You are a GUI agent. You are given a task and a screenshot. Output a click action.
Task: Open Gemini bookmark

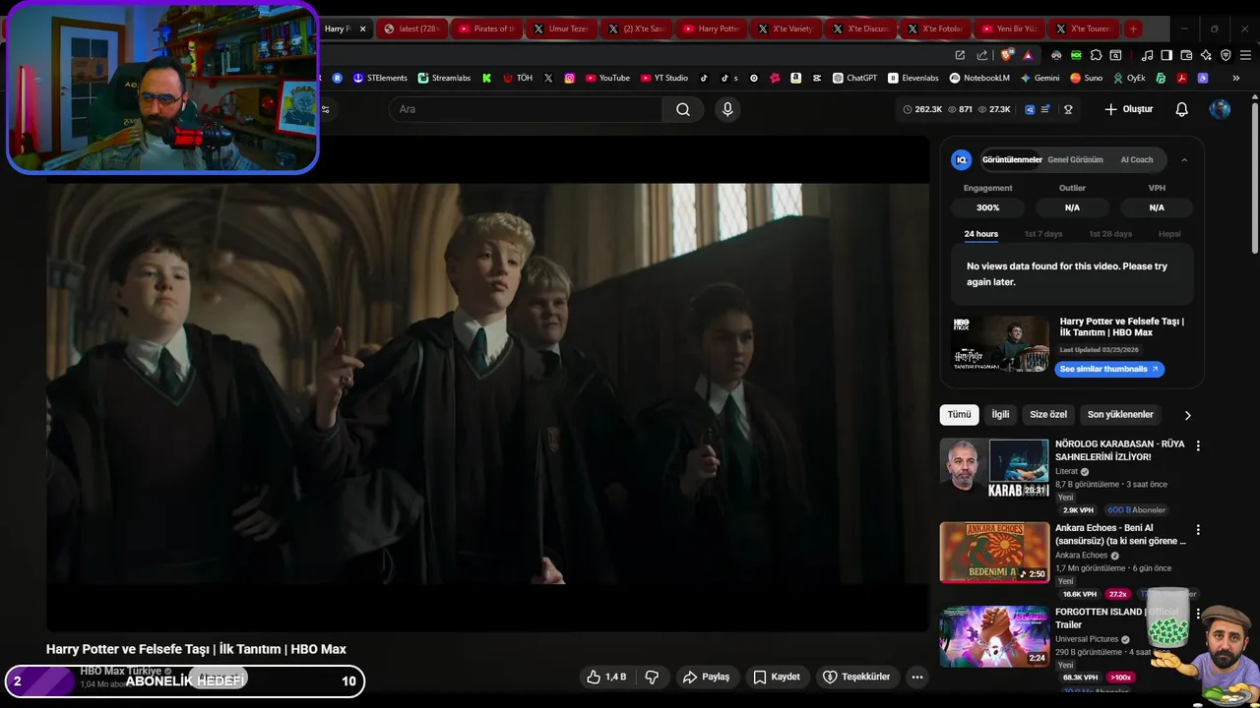pos(1039,78)
